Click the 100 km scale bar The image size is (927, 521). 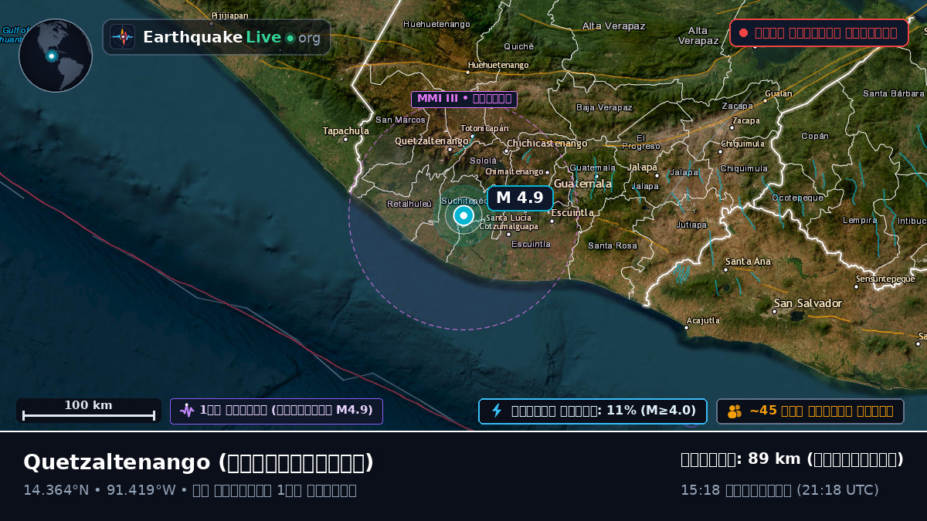(89, 411)
